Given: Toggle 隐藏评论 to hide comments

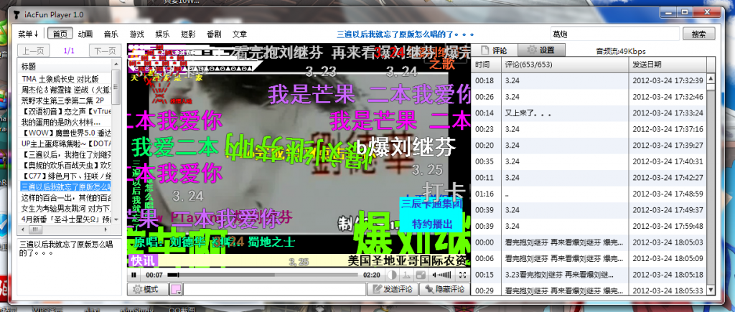Looking at the screenshot, I should (444, 289).
